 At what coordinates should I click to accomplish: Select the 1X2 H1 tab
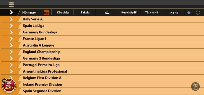click(x=173, y=12)
